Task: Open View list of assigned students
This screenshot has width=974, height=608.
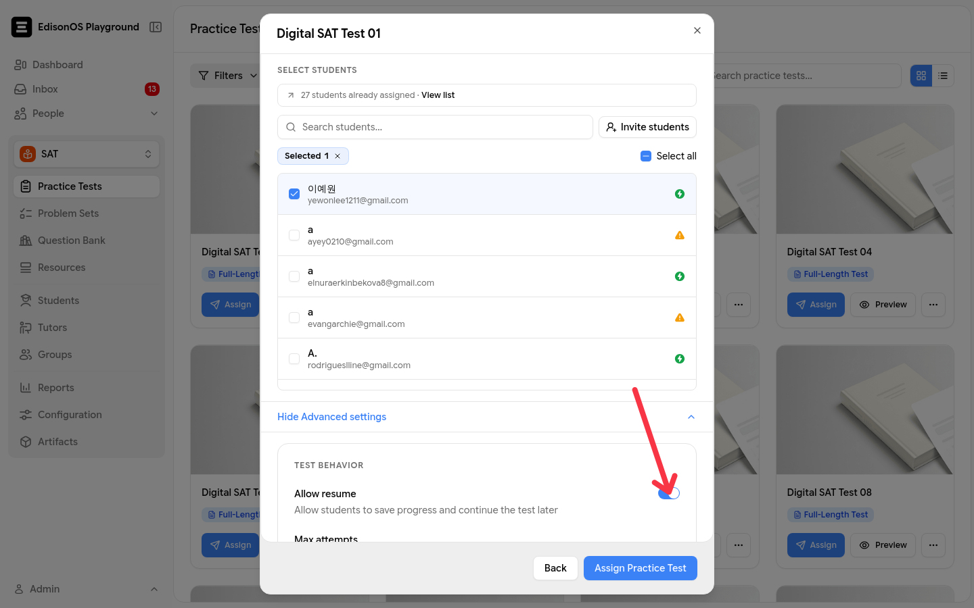Action: click(x=438, y=95)
